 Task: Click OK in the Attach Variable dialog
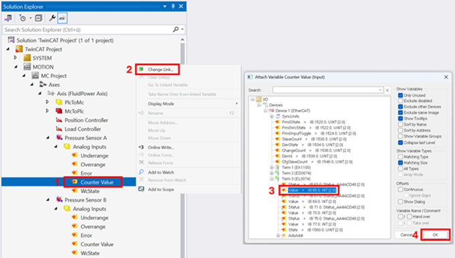point(436,235)
